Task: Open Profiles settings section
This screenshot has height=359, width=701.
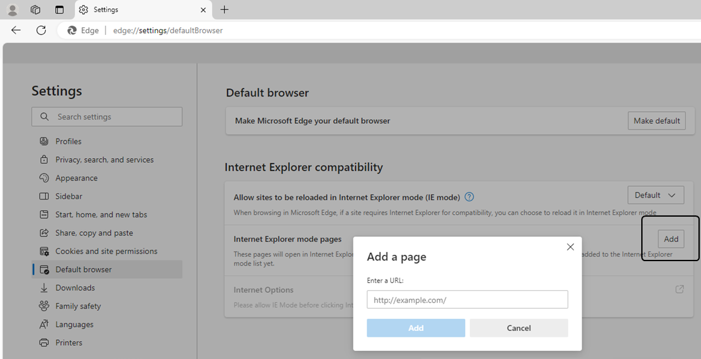Action: (68, 141)
